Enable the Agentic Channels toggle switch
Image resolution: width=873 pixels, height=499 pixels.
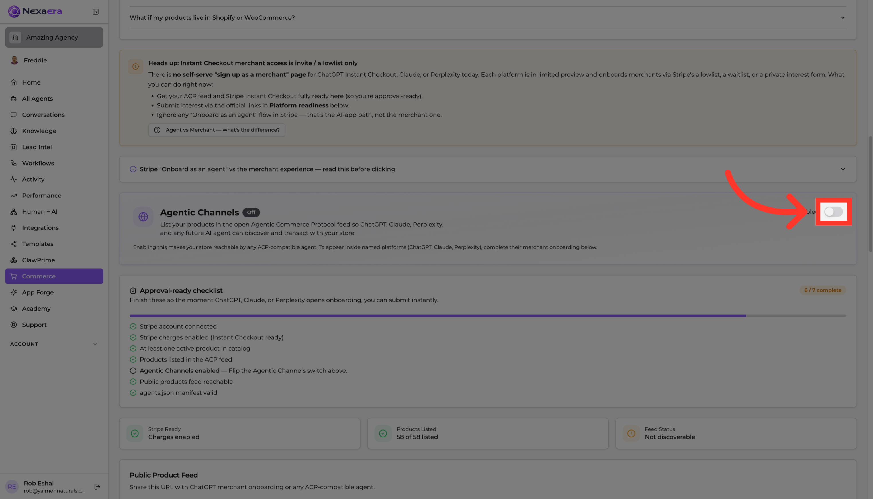833,211
